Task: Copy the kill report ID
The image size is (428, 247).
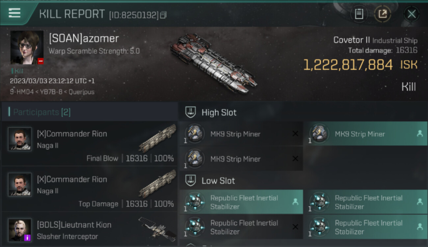Action: coord(163,15)
